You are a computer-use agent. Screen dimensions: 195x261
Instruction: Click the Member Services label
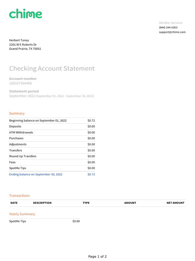point(170,23)
